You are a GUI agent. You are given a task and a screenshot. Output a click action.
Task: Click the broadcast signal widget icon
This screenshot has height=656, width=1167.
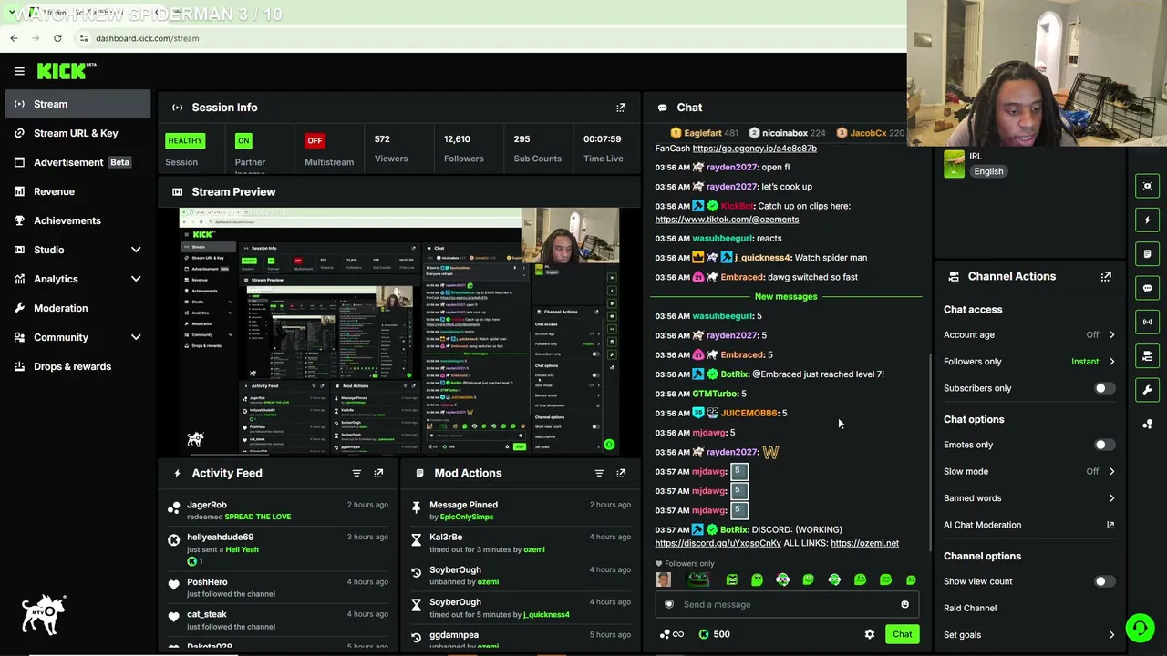1148,322
